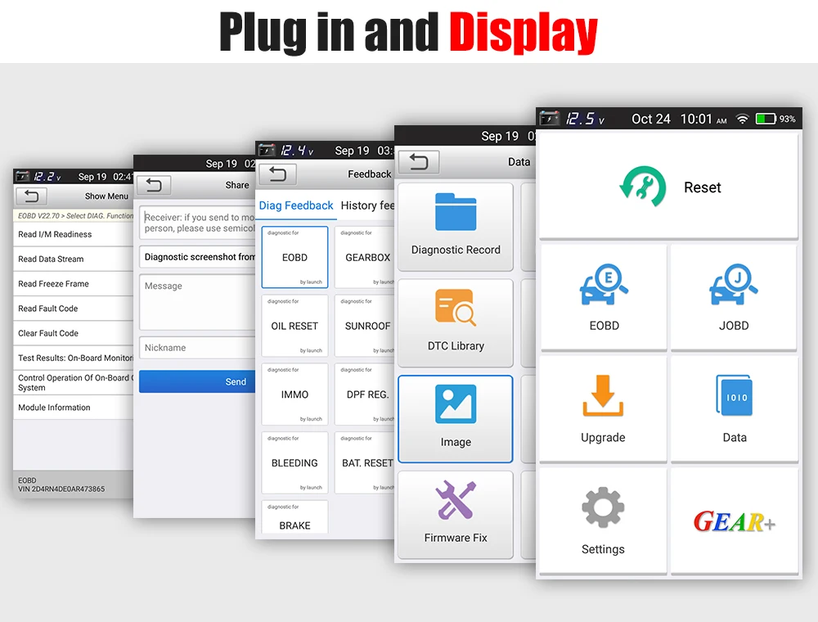The image size is (818, 622).
Task: Open the Image tile in Data screen
Action: tap(456, 419)
